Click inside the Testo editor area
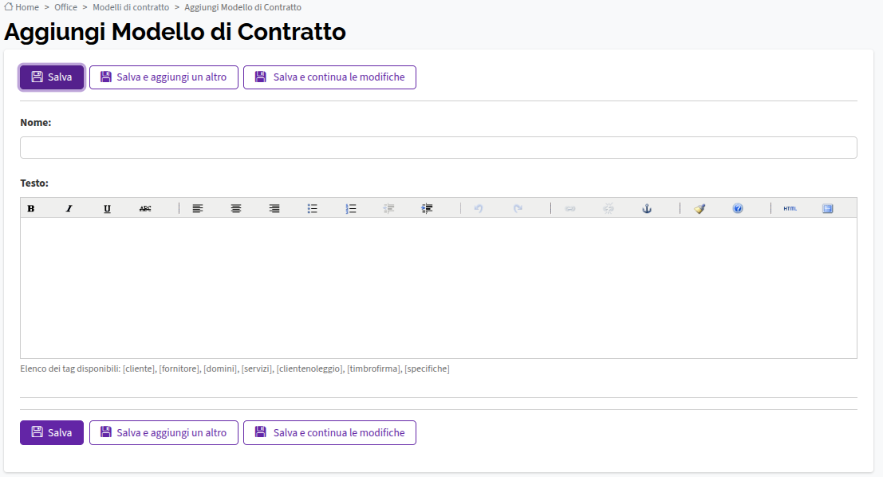Screen dimensions: 883x477 tap(439, 288)
